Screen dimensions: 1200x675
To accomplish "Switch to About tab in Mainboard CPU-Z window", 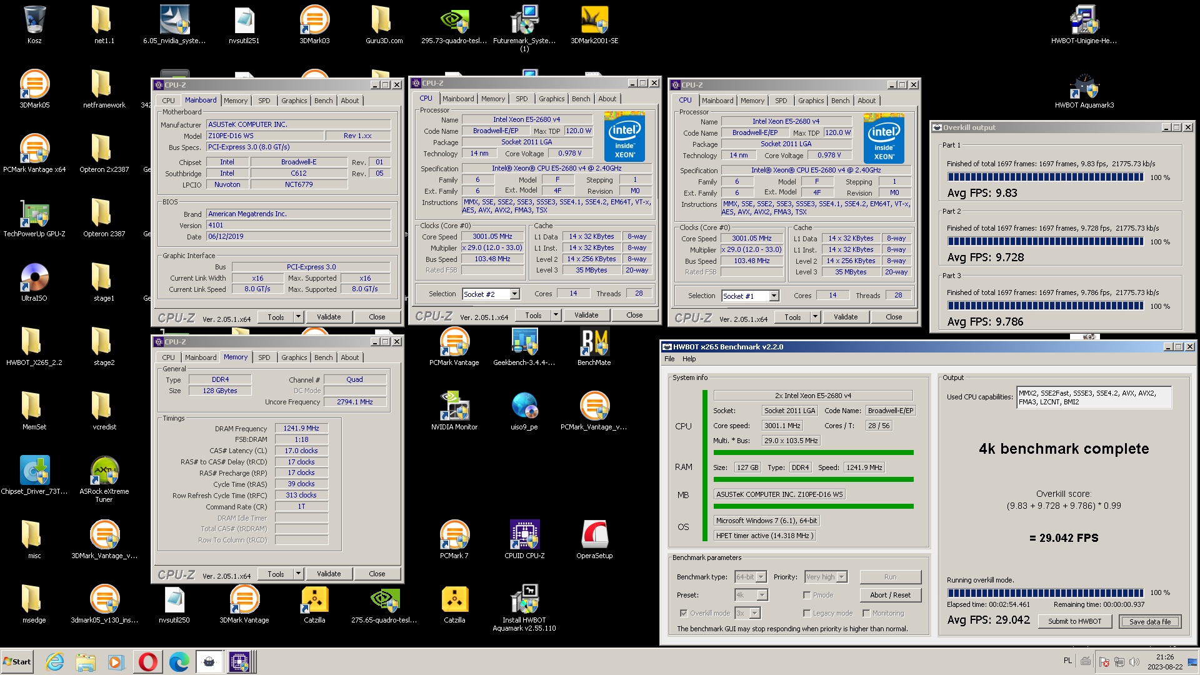I will click(x=349, y=101).
